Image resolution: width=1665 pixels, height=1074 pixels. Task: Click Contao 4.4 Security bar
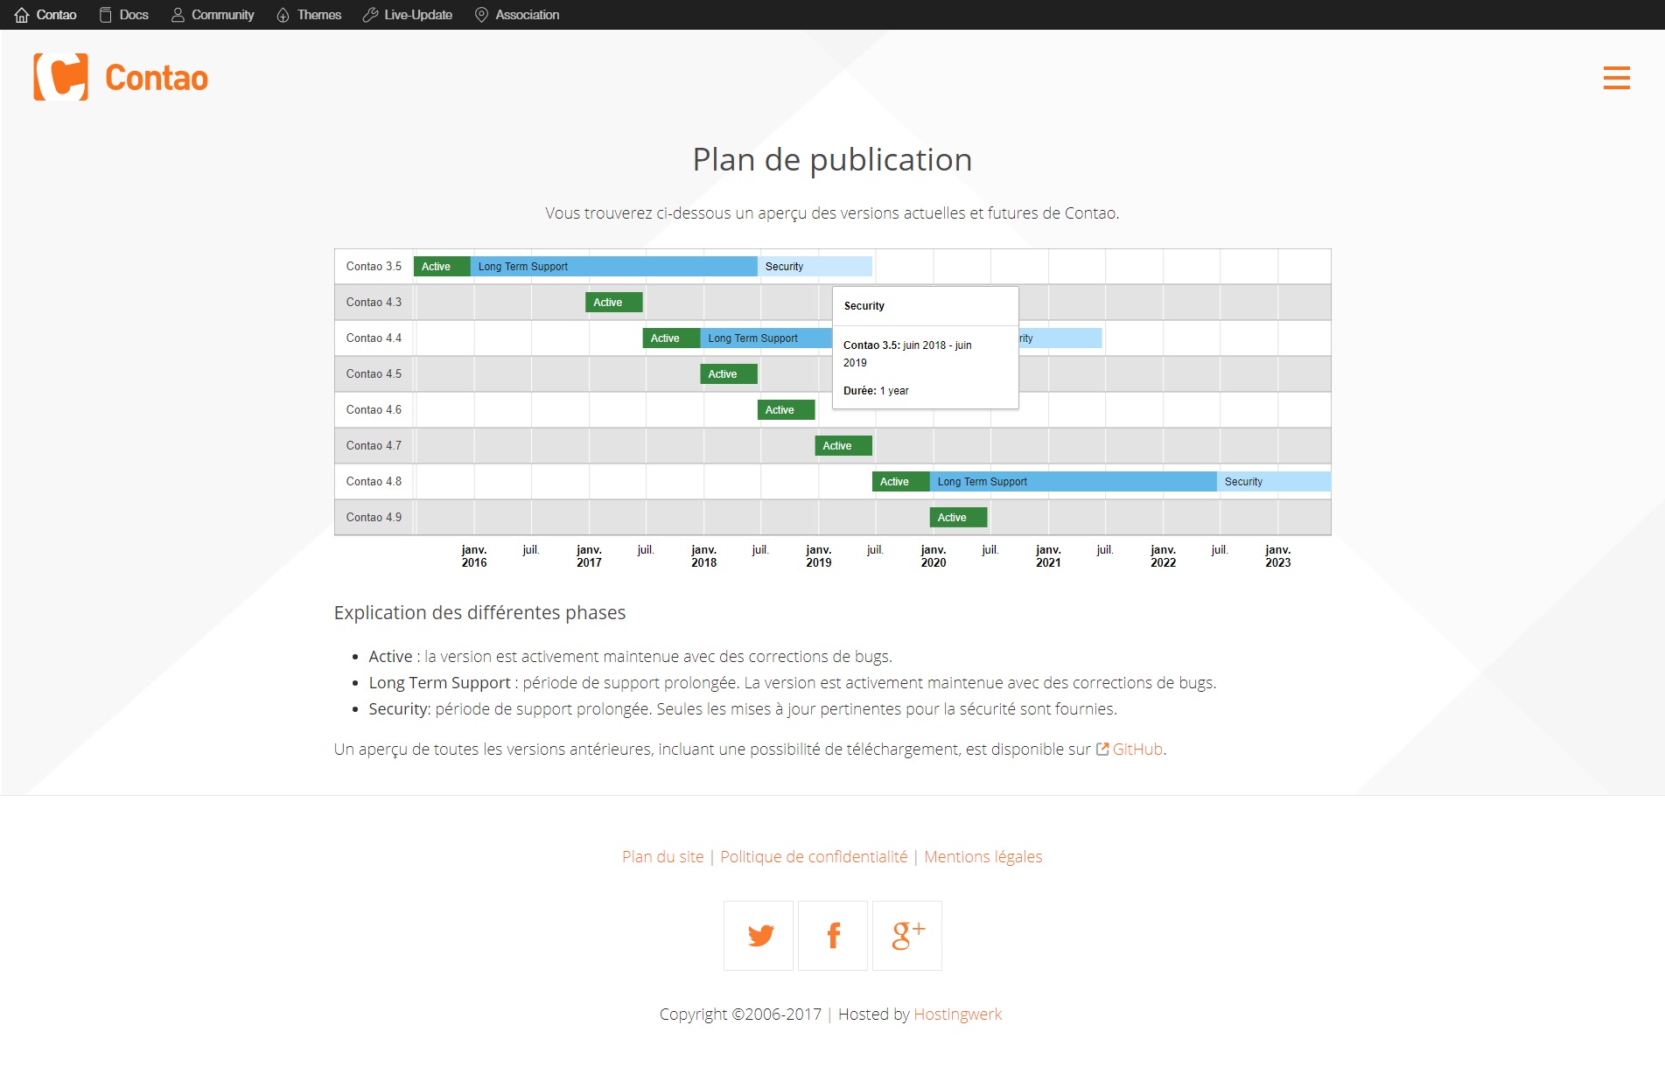coord(1060,338)
